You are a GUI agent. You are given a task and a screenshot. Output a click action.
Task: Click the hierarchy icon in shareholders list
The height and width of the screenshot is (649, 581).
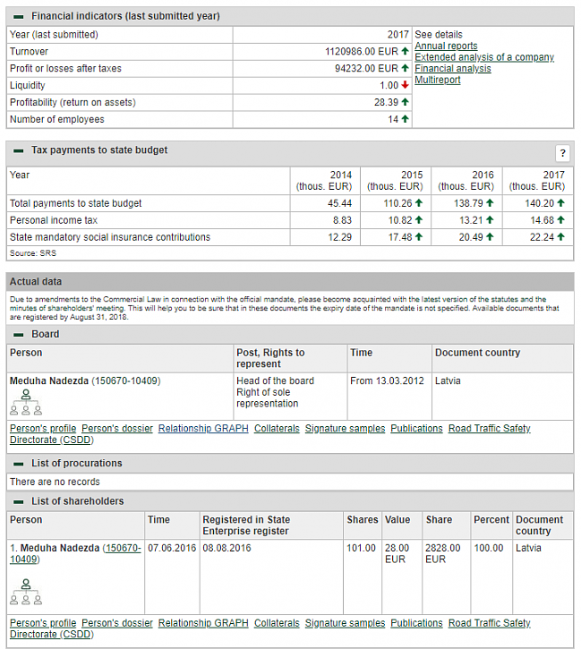[x=25, y=592]
